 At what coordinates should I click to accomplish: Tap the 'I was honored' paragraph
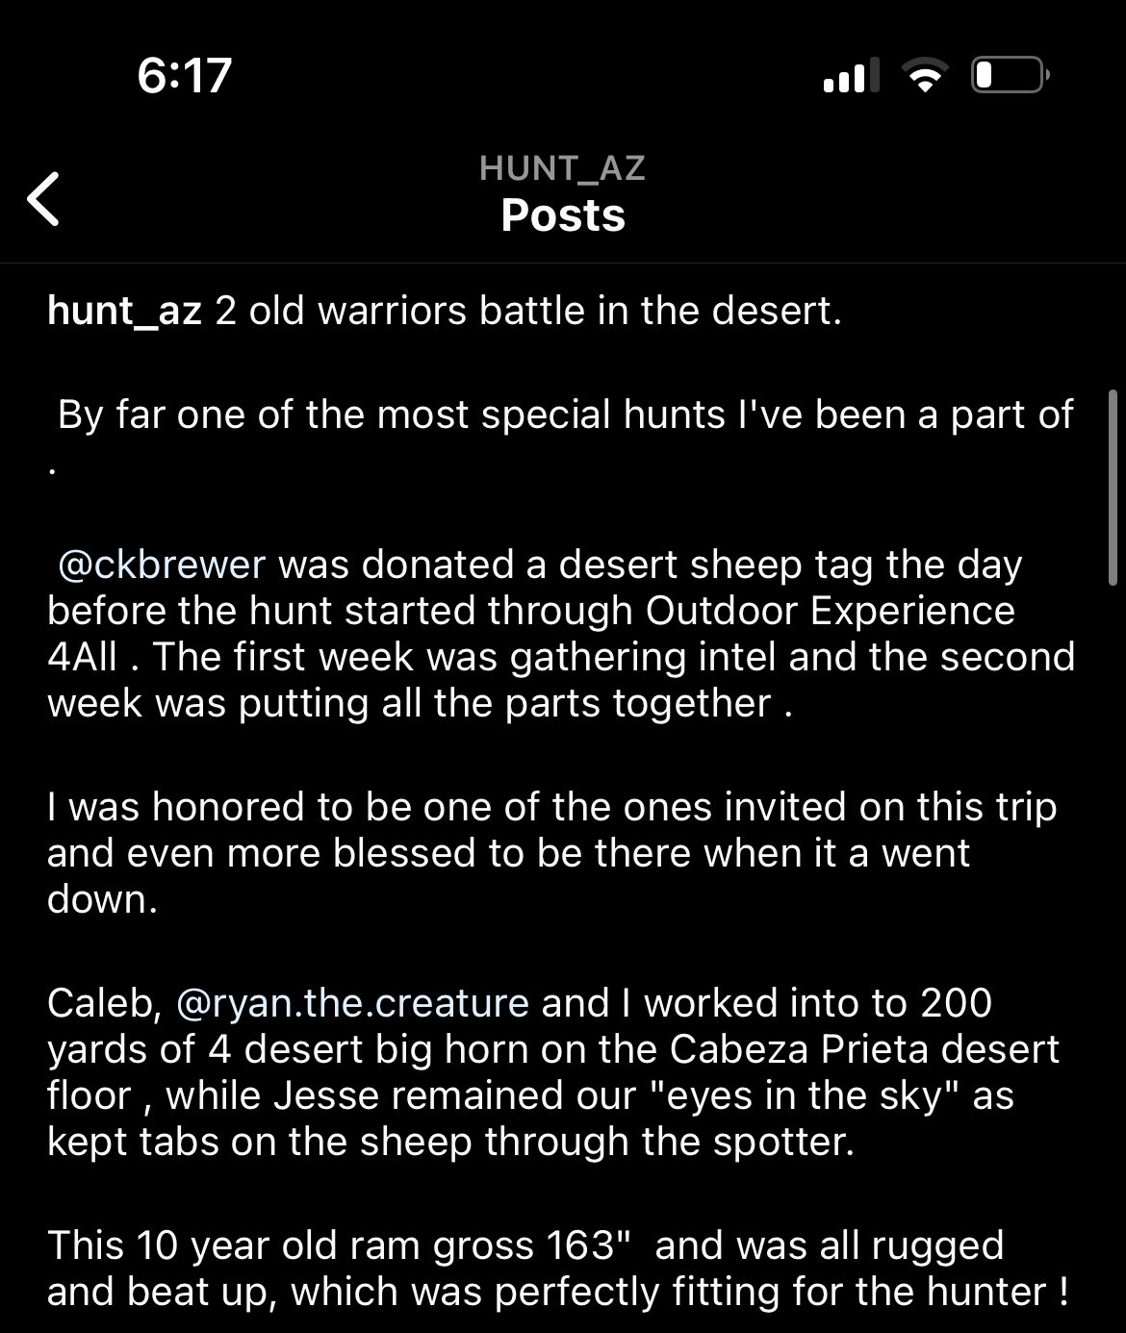tap(552, 853)
